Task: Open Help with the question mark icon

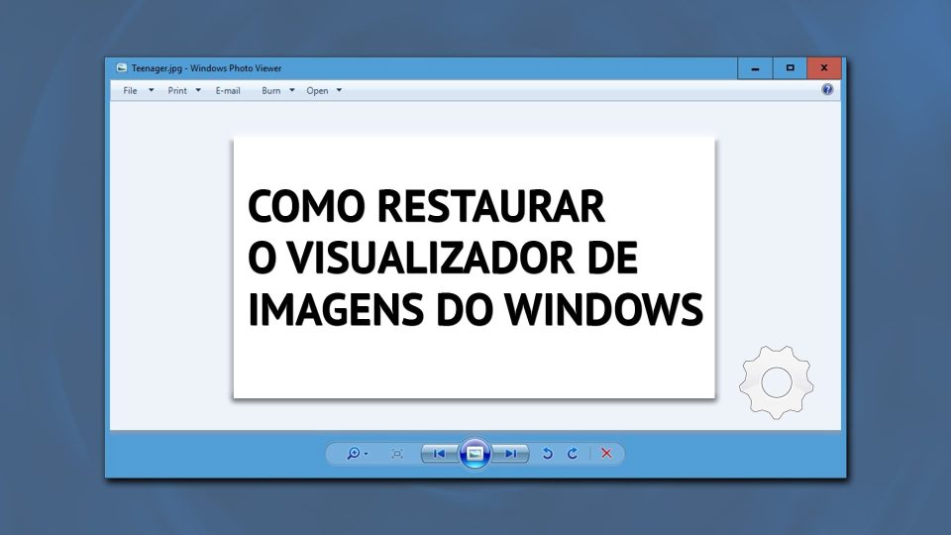Action: 827,89
